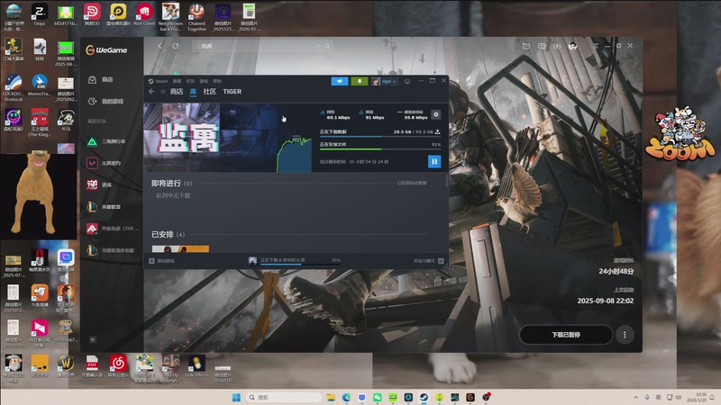
Task: Open WeChat from the taskbar
Action: tap(378, 397)
